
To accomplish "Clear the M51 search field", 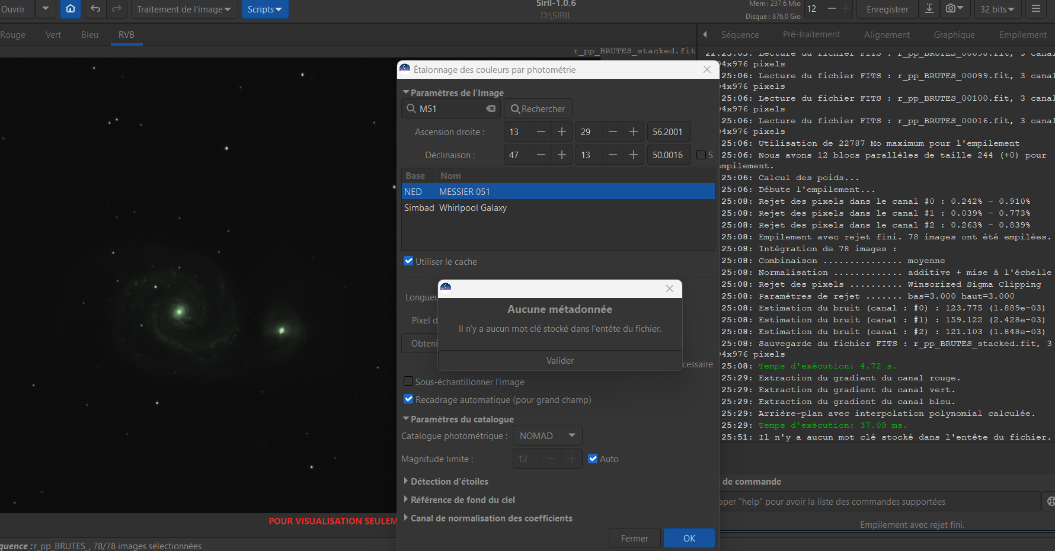I will [491, 108].
